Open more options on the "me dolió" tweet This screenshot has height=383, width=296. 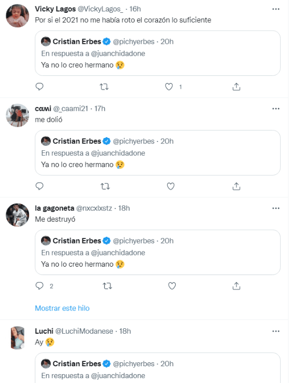(276, 108)
